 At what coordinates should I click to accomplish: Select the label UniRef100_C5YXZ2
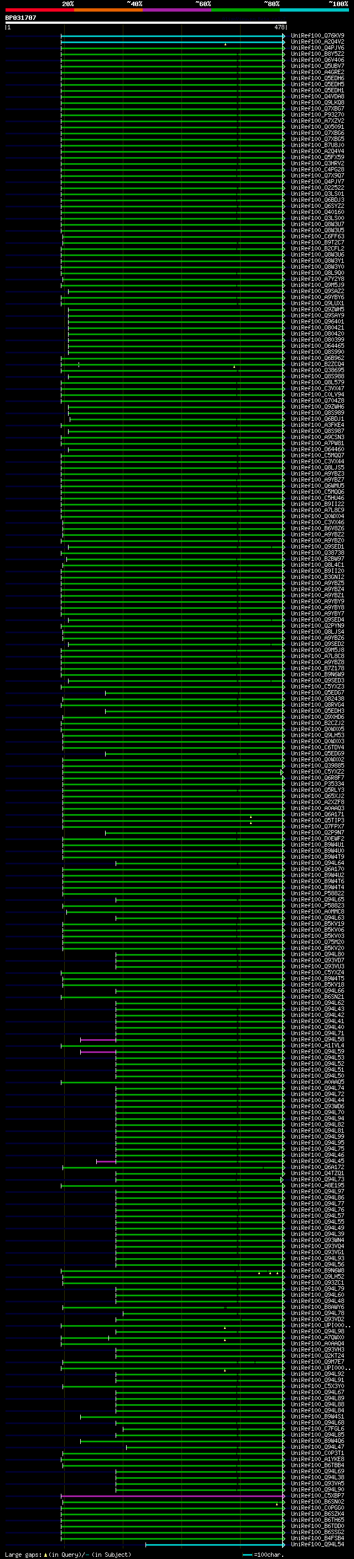pyautogui.click(x=317, y=772)
